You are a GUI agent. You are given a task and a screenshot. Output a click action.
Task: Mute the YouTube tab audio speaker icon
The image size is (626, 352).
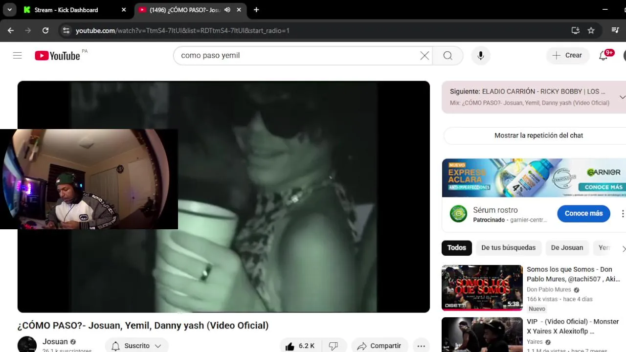(227, 10)
